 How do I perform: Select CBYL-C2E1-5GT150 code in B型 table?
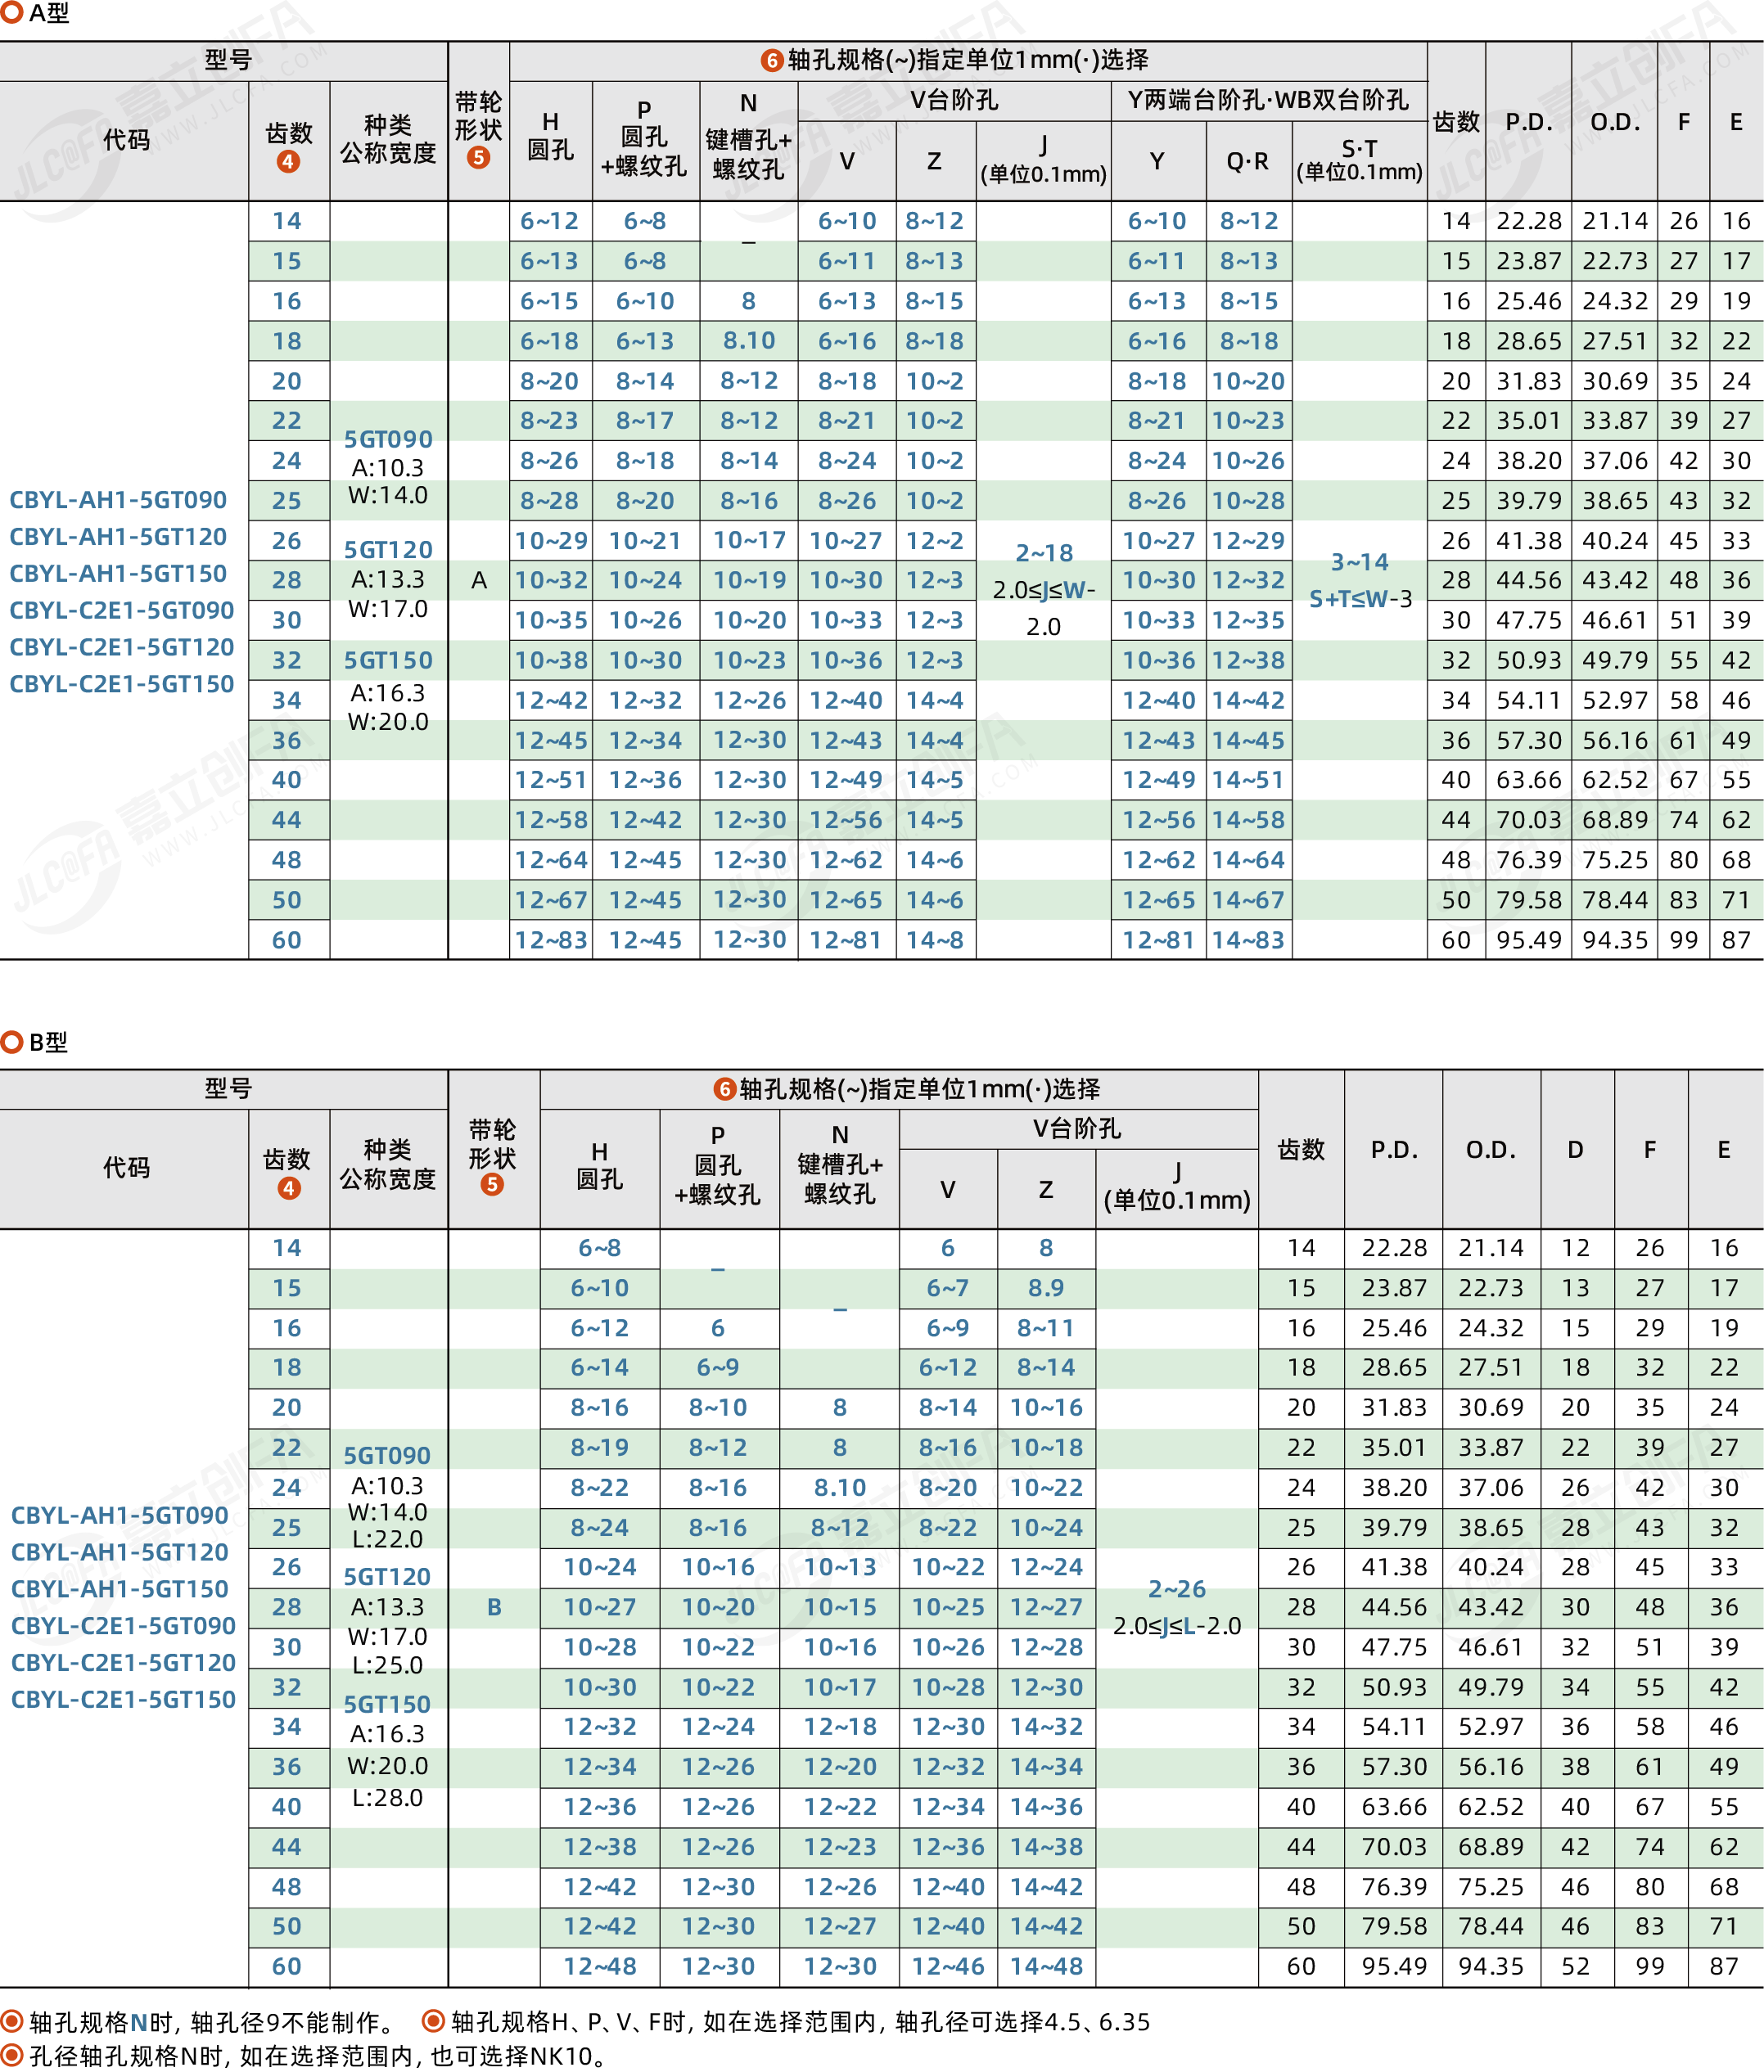pyautogui.click(x=123, y=1699)
